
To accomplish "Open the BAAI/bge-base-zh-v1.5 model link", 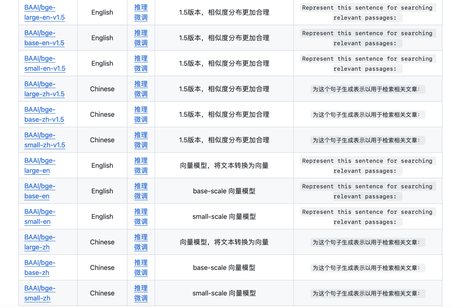I will point(44,115).
